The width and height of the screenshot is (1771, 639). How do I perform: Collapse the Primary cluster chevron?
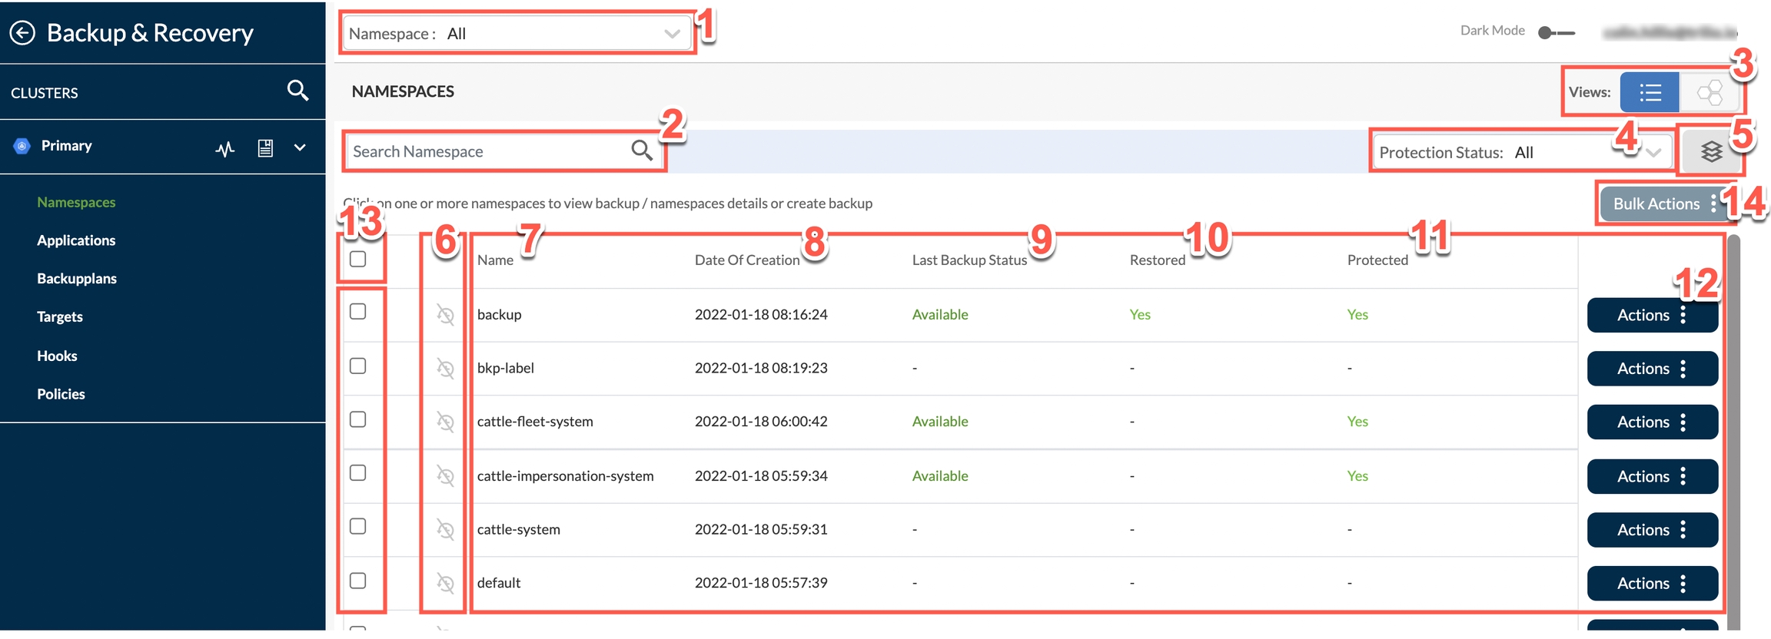(300, 147)
